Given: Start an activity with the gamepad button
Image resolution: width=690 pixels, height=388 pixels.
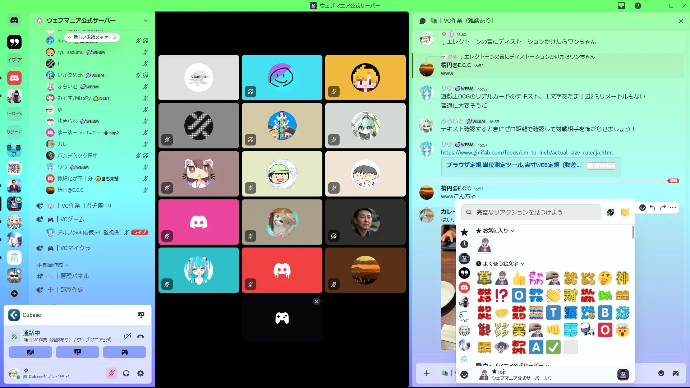Looking at the screenshot, I should [x=124, y=352].
